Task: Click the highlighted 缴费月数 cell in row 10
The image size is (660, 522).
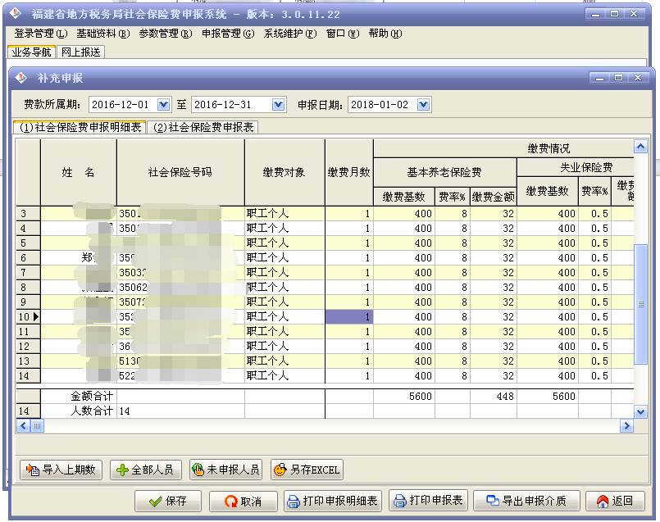Action: coord(349,317)
